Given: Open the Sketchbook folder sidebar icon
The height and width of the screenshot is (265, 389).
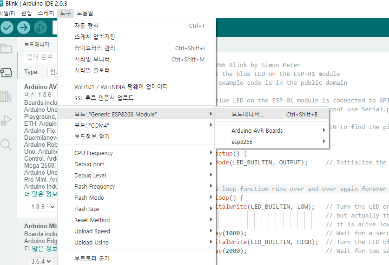Looking at the screenshot, I should (6, 48).
